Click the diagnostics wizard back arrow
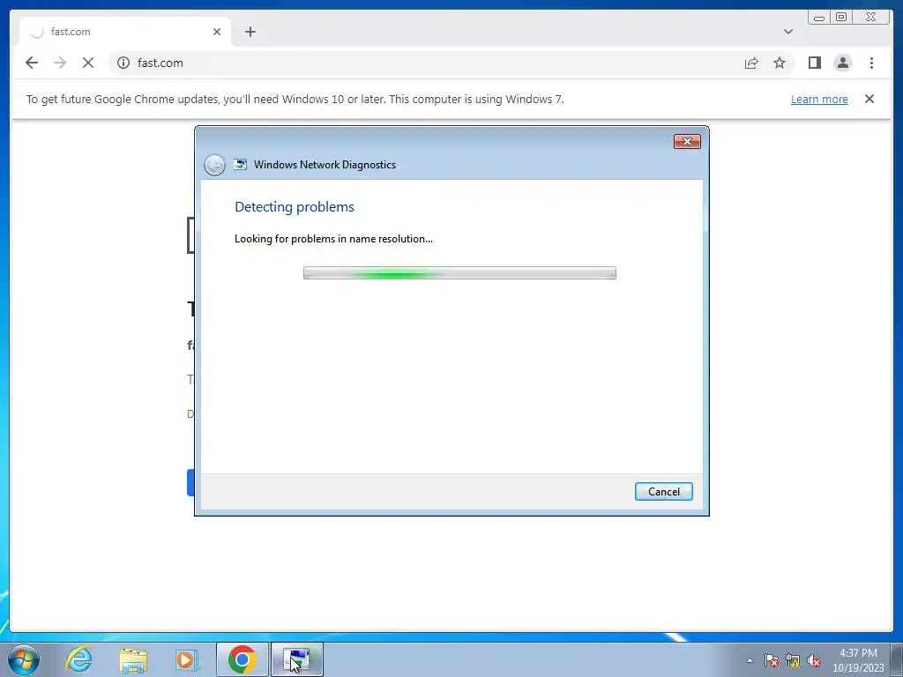 (214, 165)
